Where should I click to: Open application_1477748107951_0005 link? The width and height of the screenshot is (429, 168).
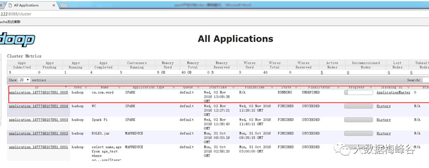point(38,92)
